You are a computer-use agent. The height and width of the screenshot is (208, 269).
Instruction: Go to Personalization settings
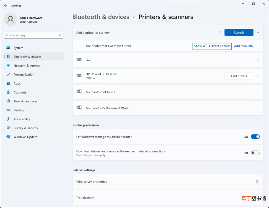[34, 74]
